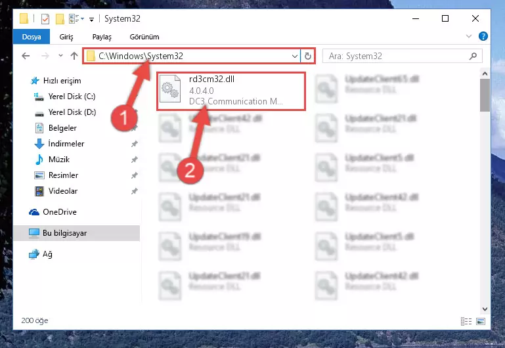The width and height of the screenshot is (505, 348).
Task: Open the Paylaş ribbon tab
Action: 102,37
